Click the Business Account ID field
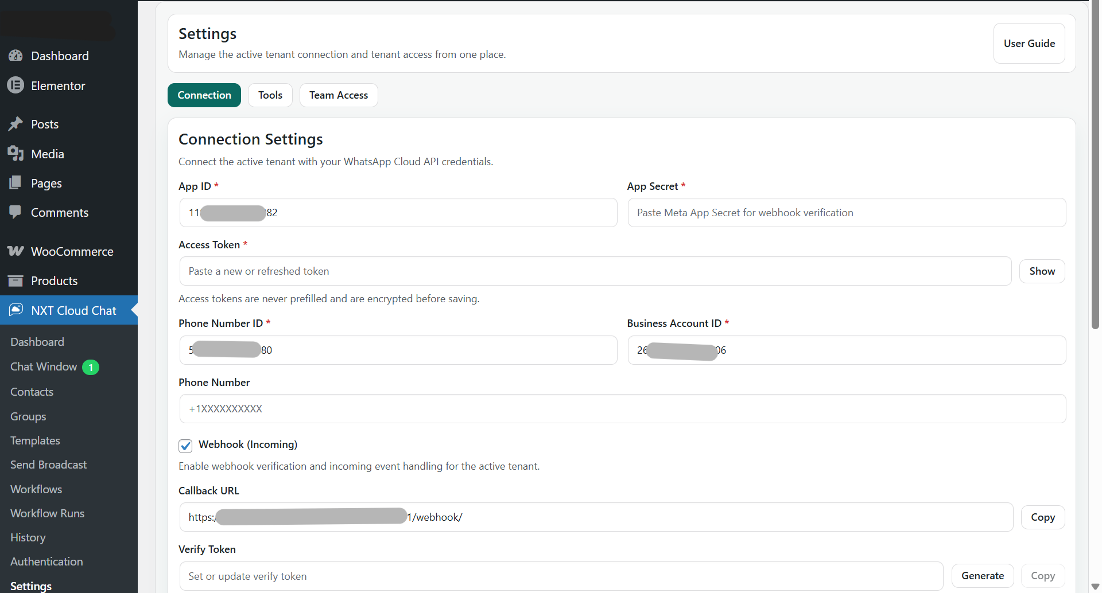This screenshot has width=1102, height=593. (847, 350)
